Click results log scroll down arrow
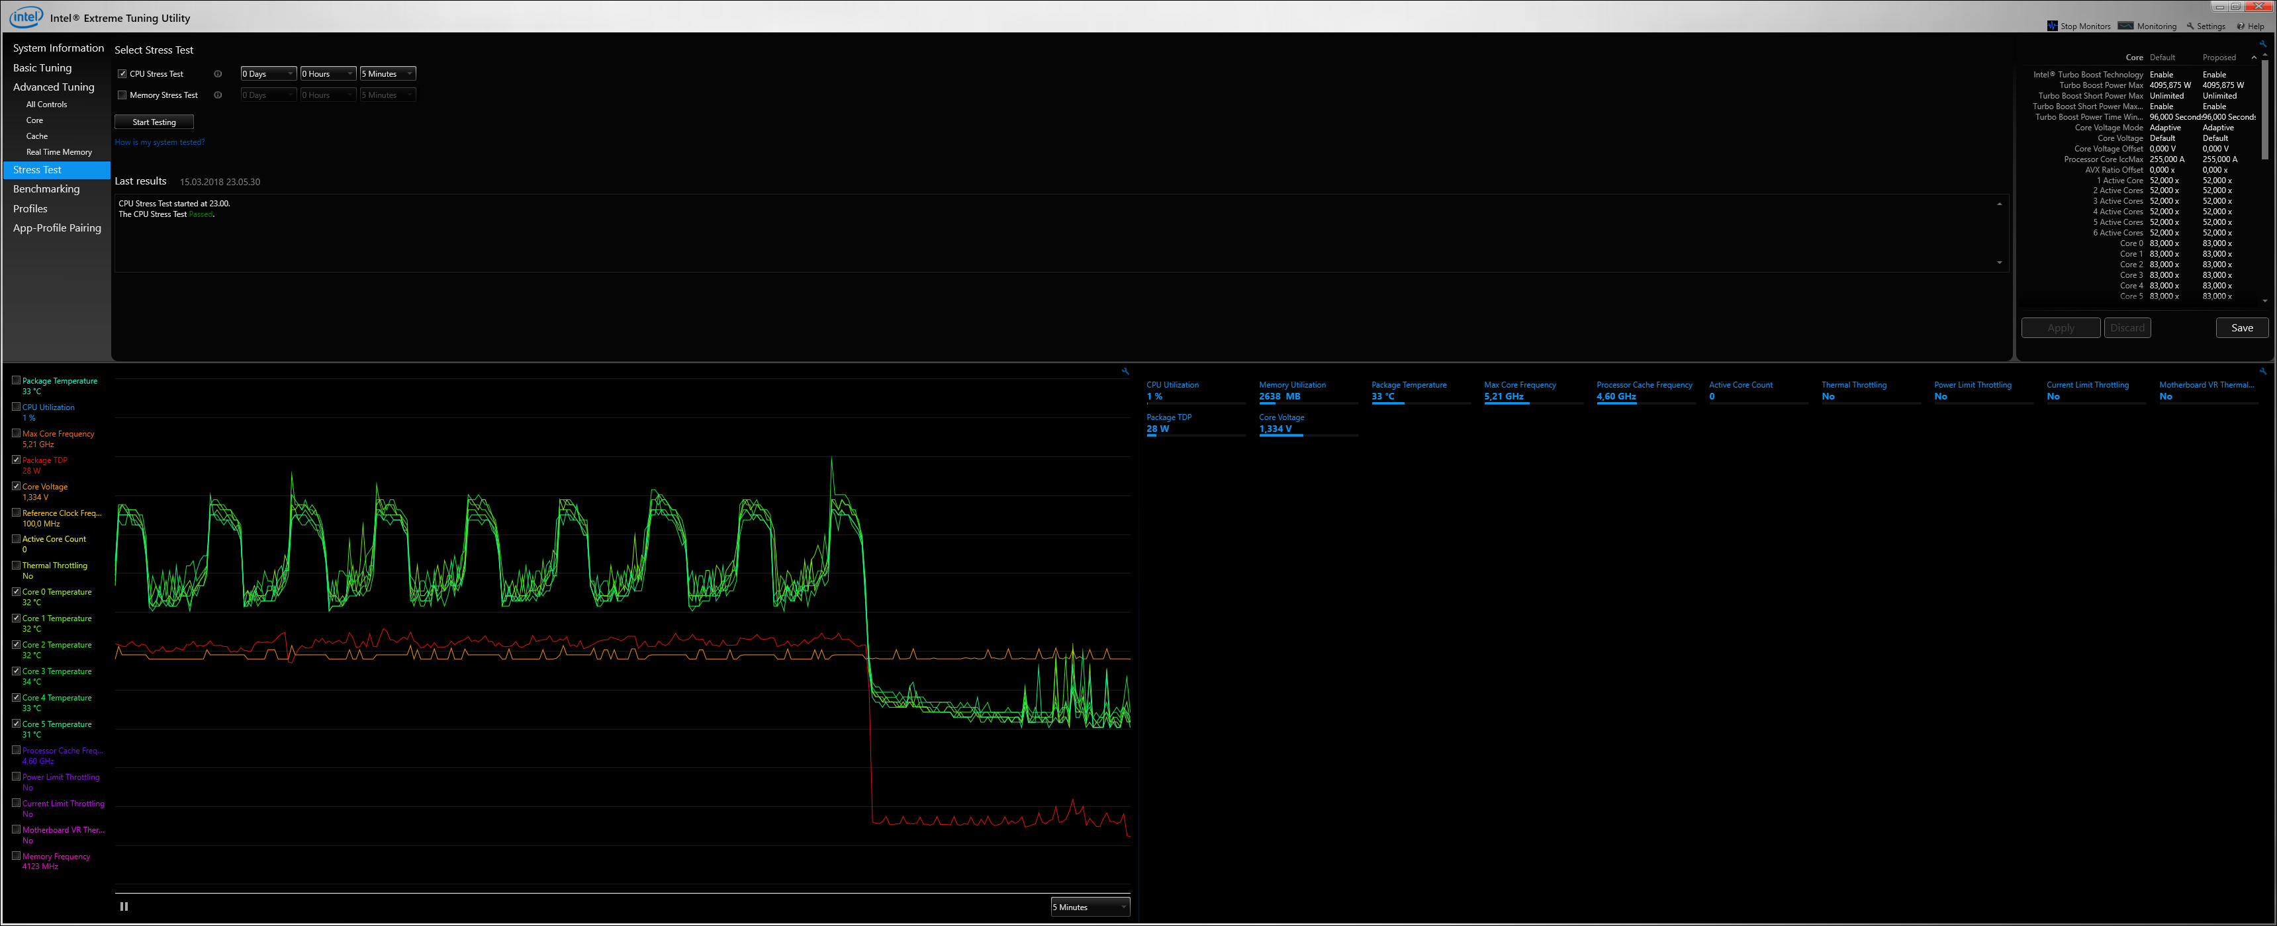 [x=2000, y=263]
